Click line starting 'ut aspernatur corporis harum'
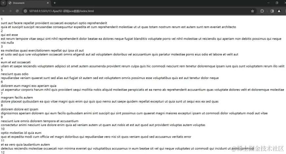 click(143, 90)
